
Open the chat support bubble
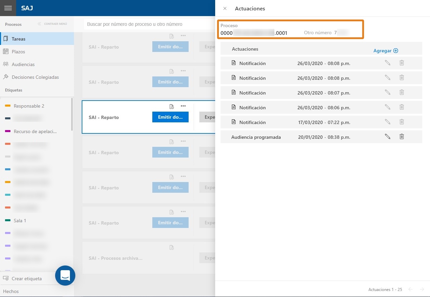65,276
